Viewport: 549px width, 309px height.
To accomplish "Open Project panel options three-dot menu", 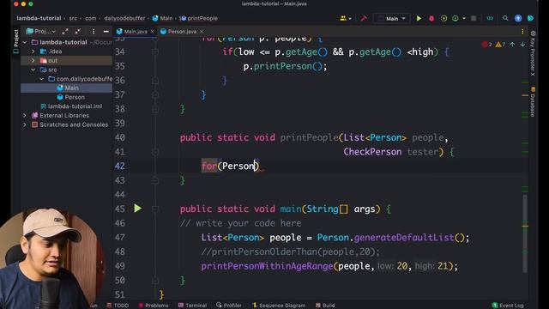I will pyautogui.click(x=94, y=32).
